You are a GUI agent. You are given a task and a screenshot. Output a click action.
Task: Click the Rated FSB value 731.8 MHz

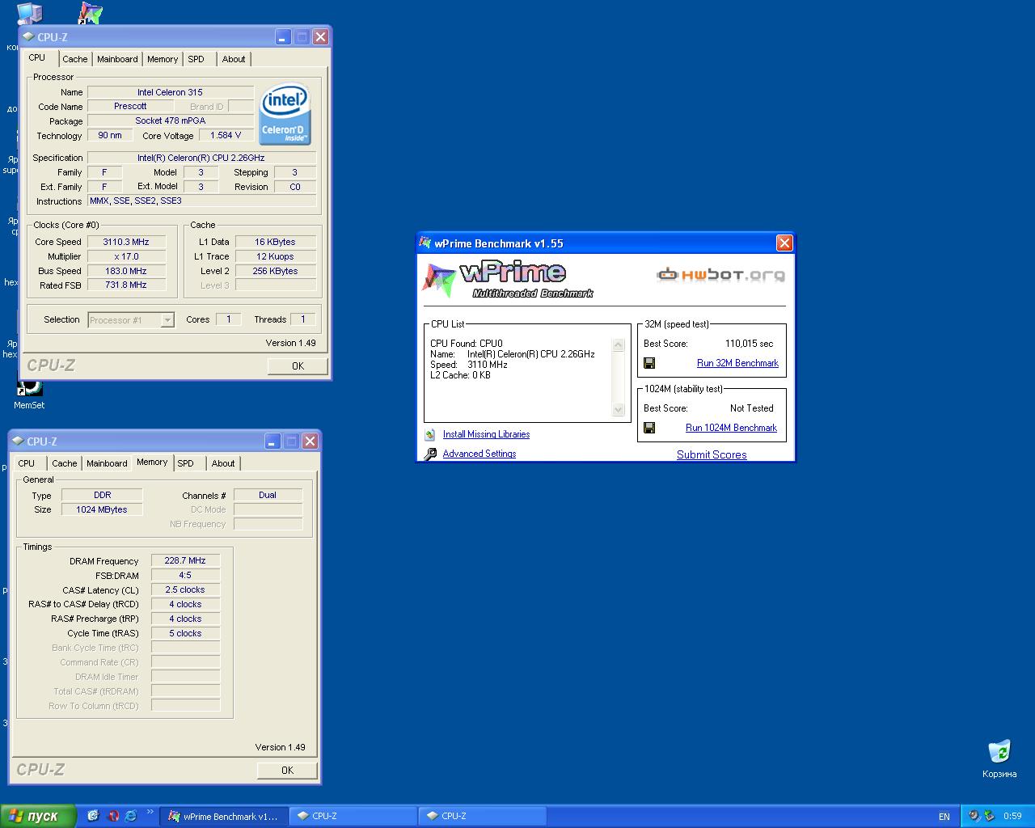(126, 285)
